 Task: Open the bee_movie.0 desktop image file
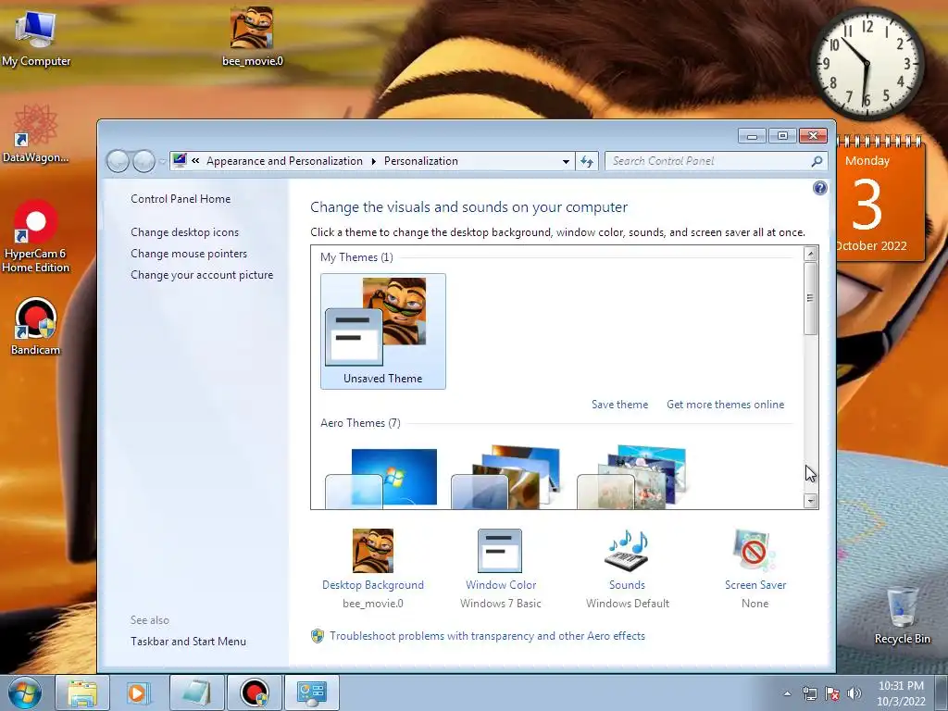pos(252,36)
